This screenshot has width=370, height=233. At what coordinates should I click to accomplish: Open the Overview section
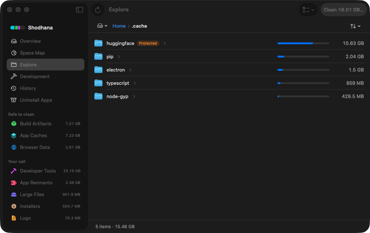click(x=46, y=41)
